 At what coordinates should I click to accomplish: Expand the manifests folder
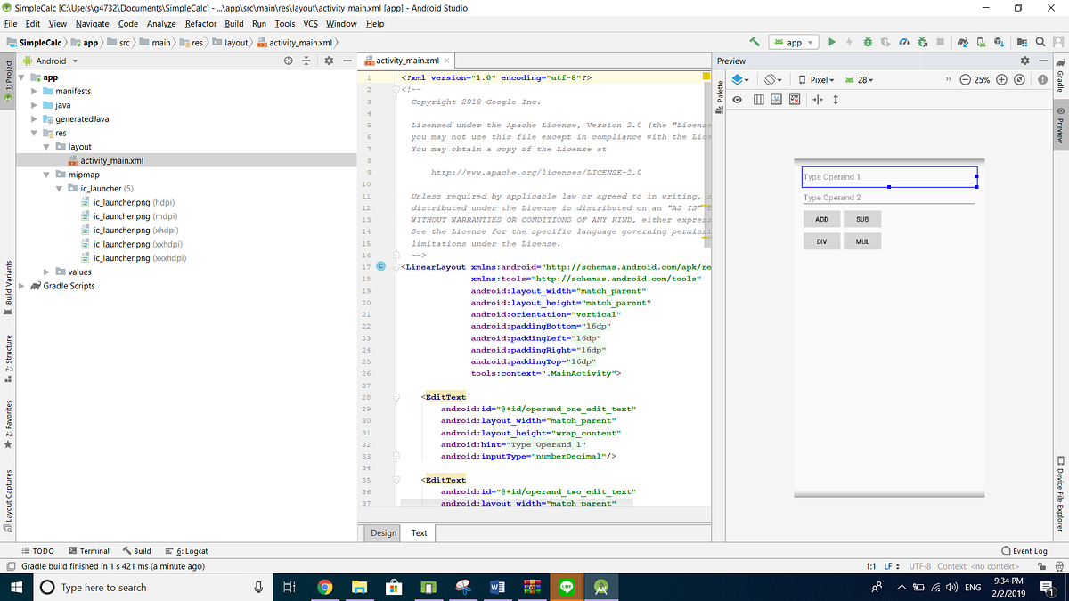coord(35,91)
